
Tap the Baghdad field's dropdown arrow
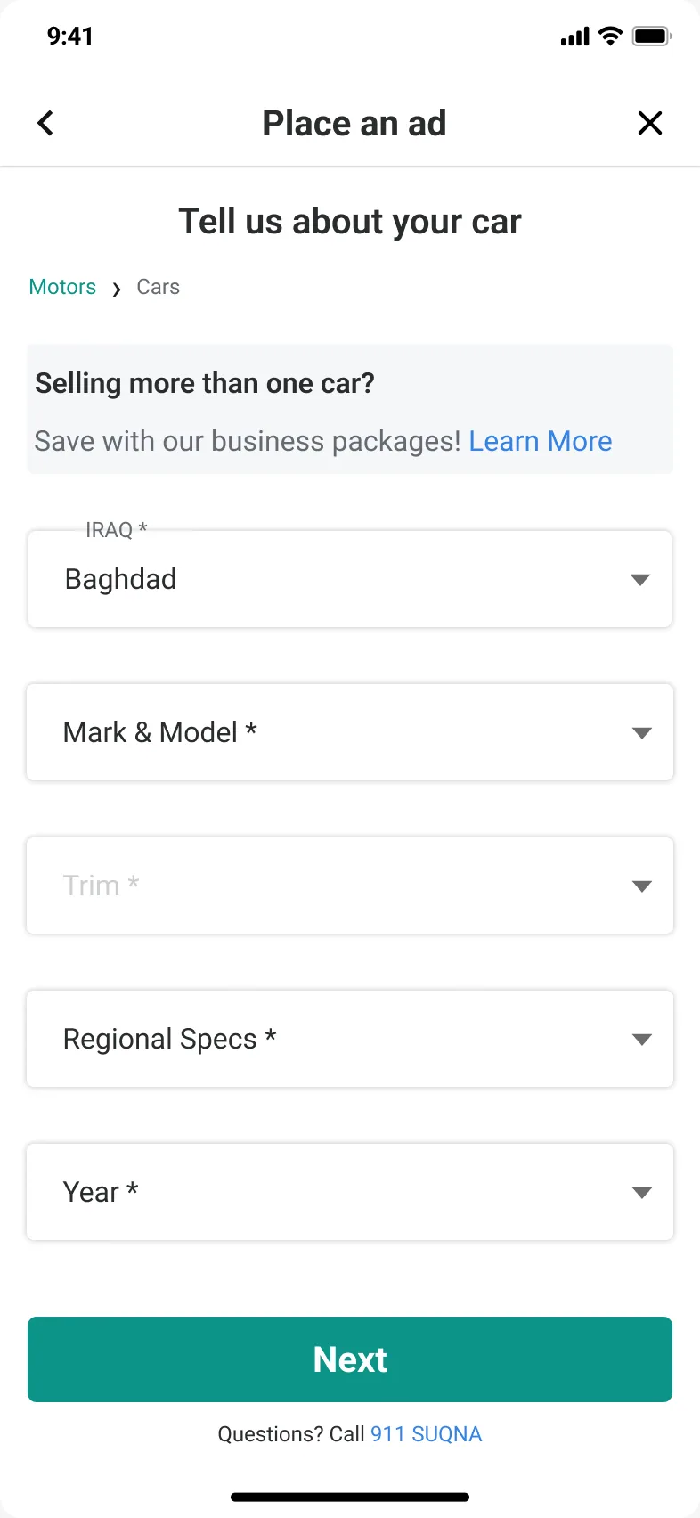(639, 580)
